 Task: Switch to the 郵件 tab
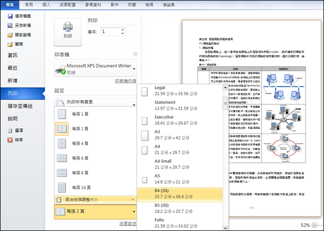(114, 5)
